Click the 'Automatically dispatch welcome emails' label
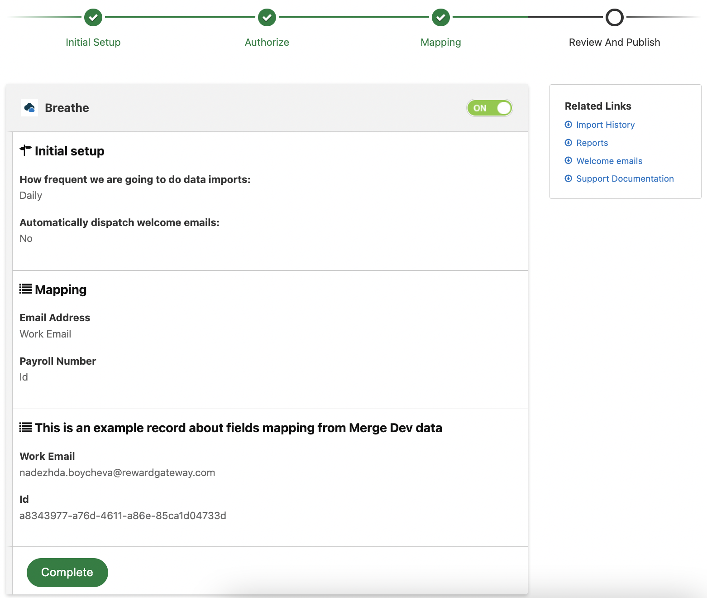This screenshot has width=707, height=598. (x=119, y=222)
